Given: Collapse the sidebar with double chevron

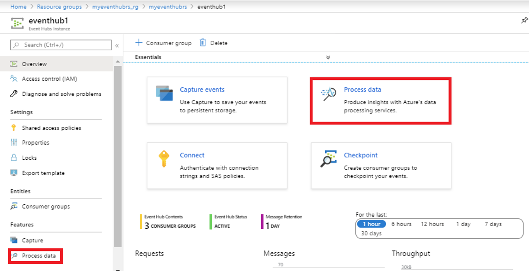Looking at the screenshot, I should tap(117, 46).
